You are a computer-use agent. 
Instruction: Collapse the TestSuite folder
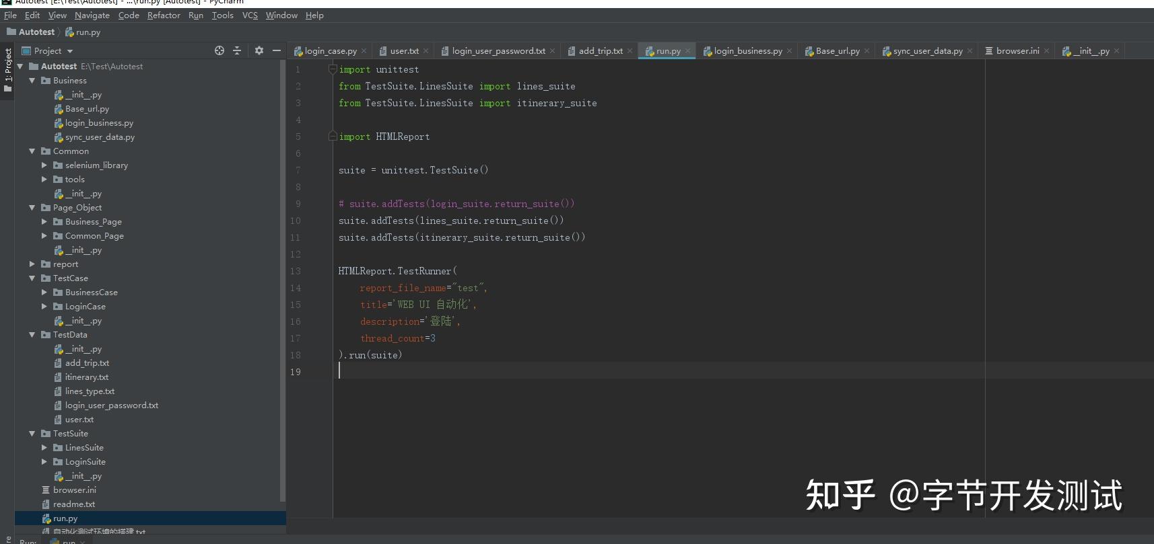[32, 433]
